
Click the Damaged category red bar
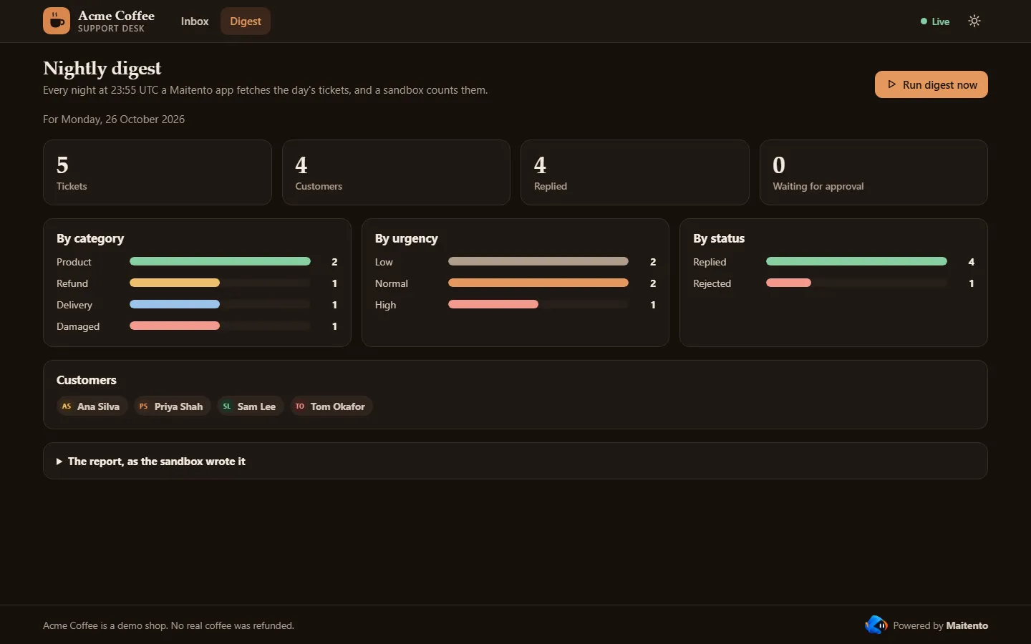click(175, 326)
